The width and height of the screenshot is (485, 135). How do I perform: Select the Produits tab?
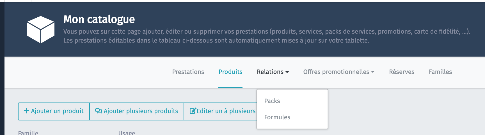tap(230, 72)
